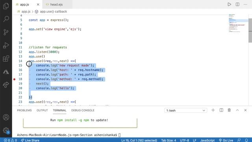The image size is (252, 142).
Task: Create a new terminal with plus icon
Action: pyautogui.click(x=213, y=110)
